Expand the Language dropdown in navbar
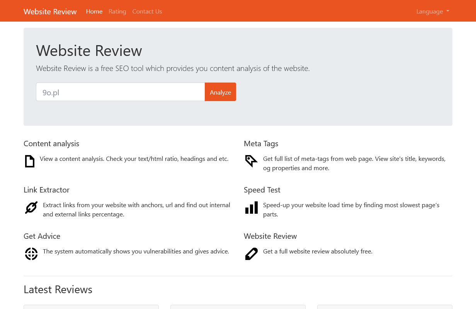 coord(432,12)
